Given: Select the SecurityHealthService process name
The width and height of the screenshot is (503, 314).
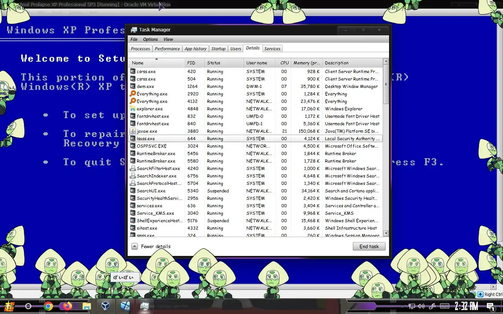Looking at the screenshot, I should tap(159, 198).
